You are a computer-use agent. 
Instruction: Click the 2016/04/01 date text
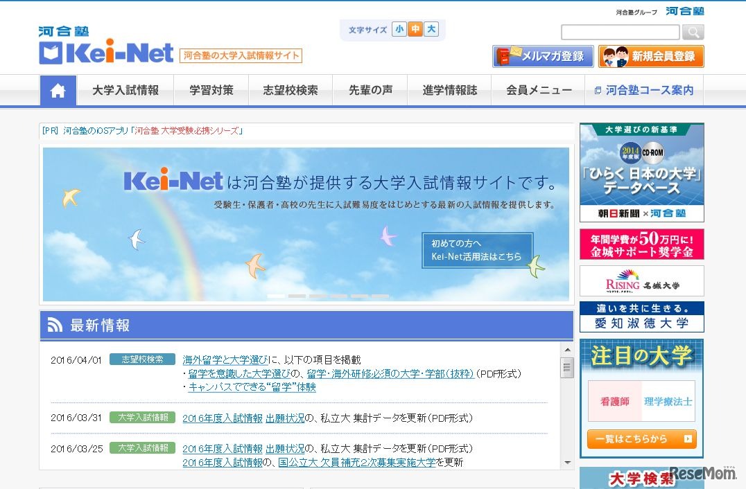click(x=76, y=360)
